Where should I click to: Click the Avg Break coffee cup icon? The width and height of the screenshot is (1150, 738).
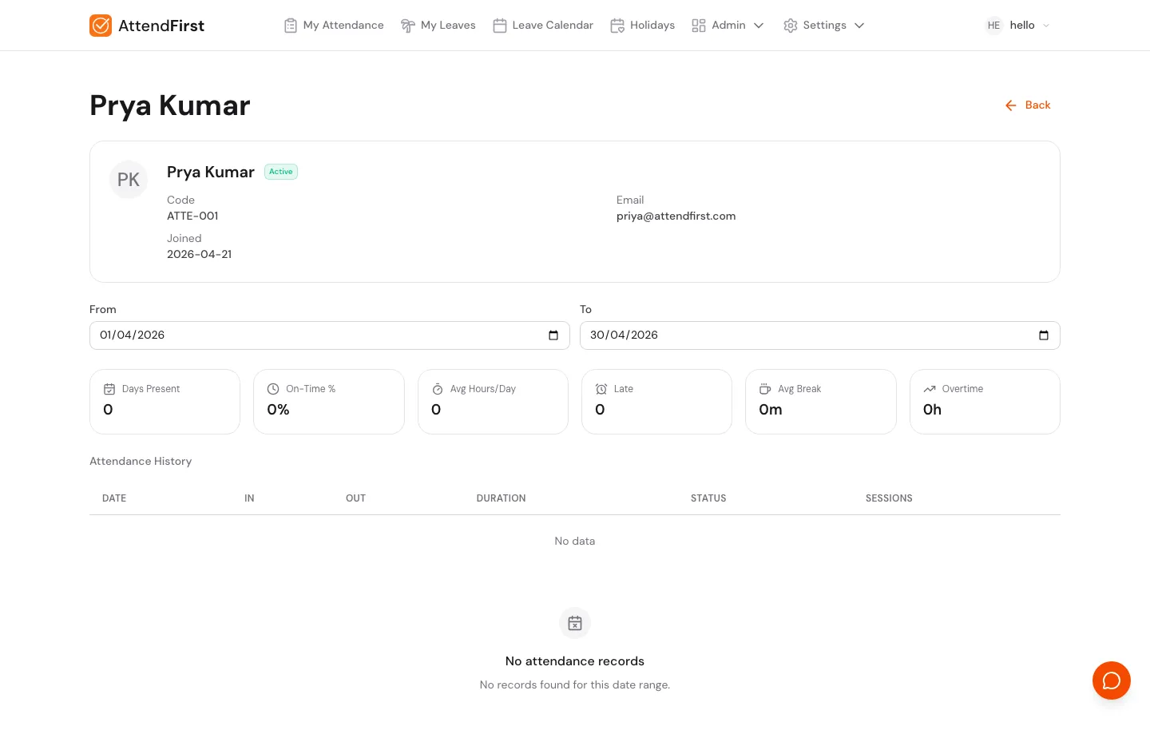click(765, 389)
